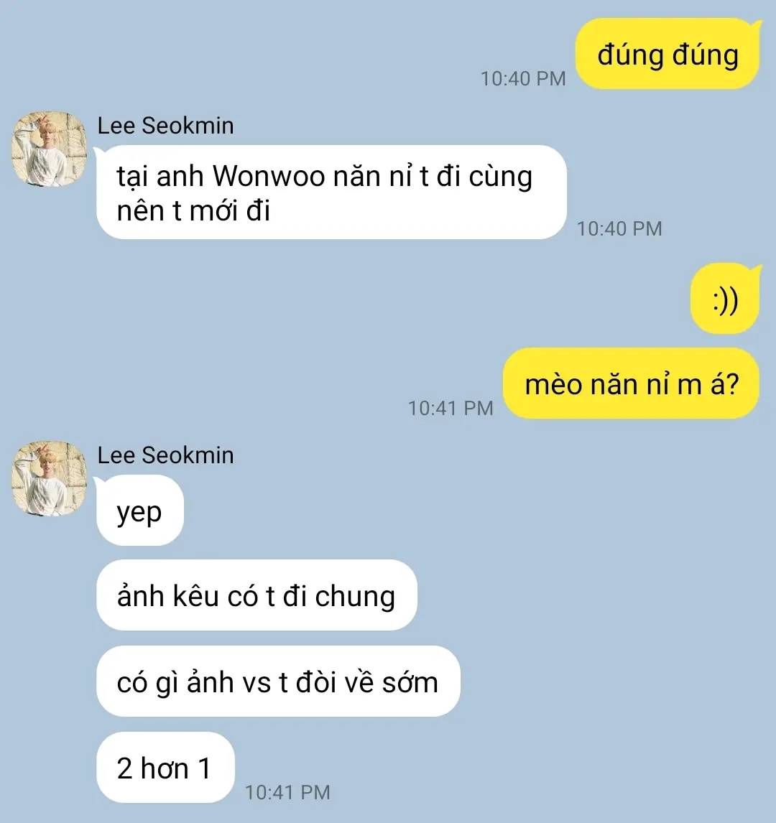Click the word 'Wonwoo' in the white bubble
776x823 pixels.
pyautogui.click(x=269, y=176)
